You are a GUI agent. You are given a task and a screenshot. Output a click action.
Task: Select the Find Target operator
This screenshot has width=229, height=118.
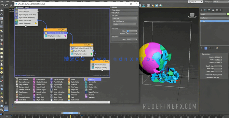point(73,87)
